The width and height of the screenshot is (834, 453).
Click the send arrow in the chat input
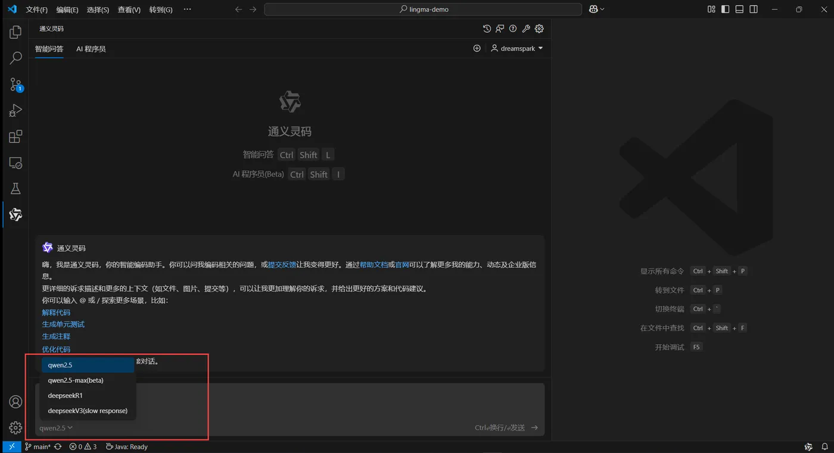click(x=534, y=427)
